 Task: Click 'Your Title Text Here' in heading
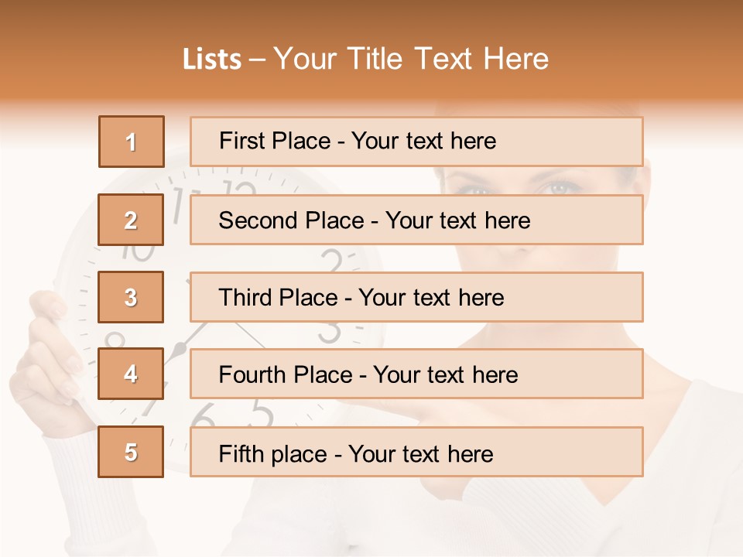(x=410, y=59)
